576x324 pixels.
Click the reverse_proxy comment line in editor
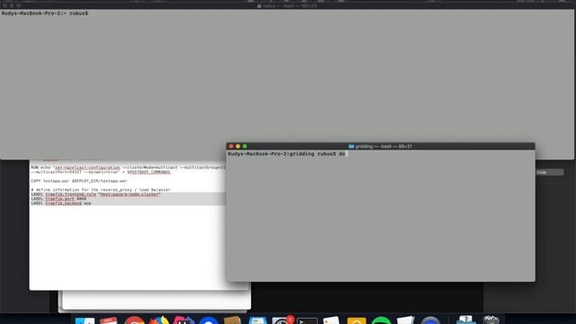click(101, 190)
